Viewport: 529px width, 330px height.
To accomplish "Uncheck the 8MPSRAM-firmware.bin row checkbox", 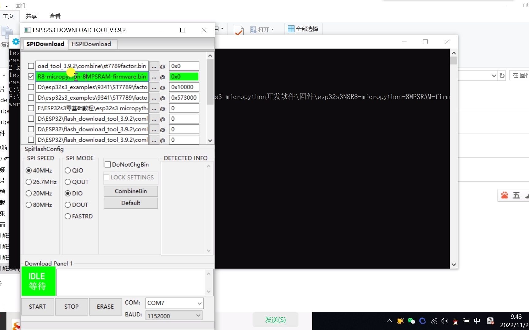I will point(31,76).
